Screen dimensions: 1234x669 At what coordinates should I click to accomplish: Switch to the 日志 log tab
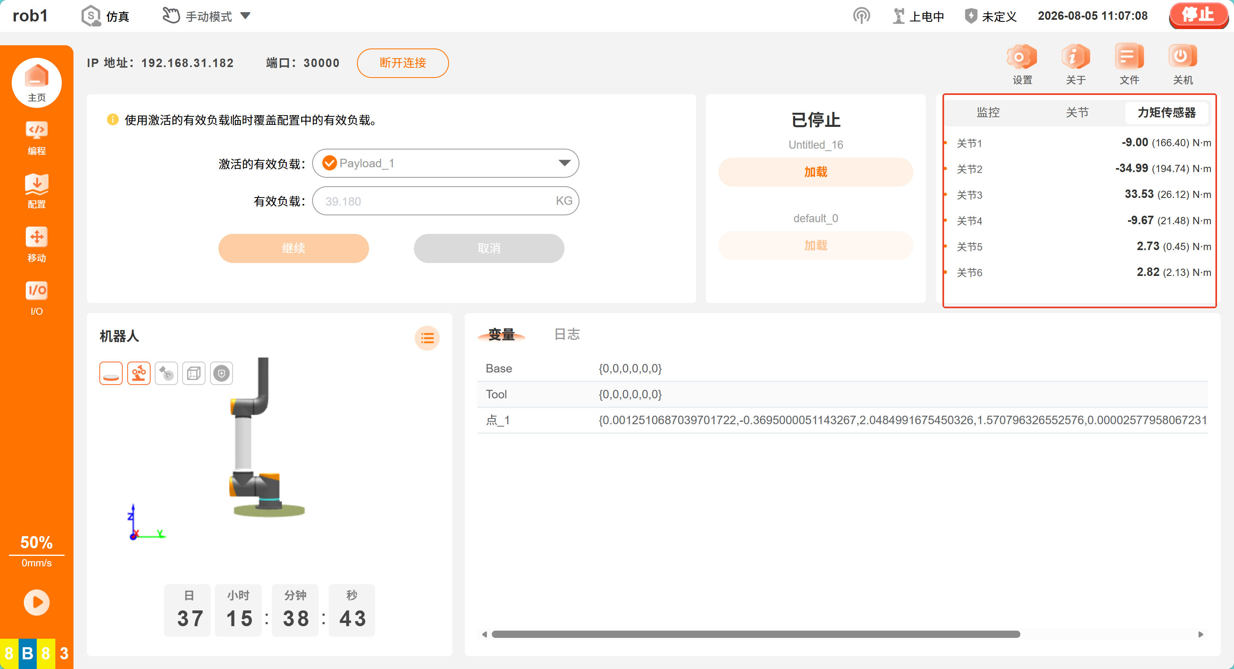pyautogui.click(x=567, y=334)
